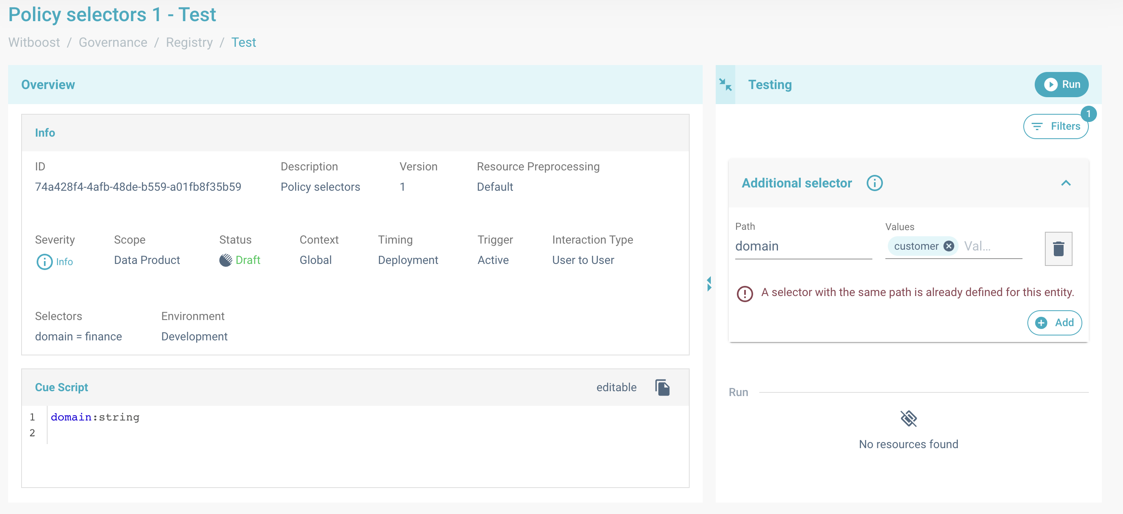Click the Severity Info icon

pos(44,262)
